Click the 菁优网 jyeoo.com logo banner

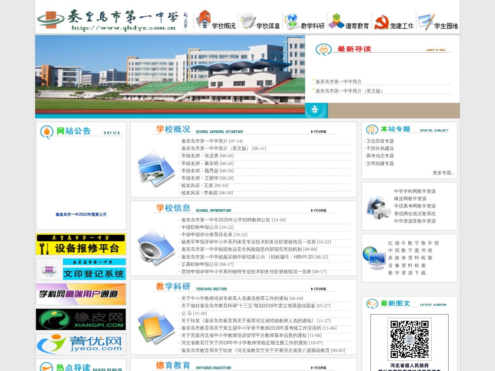pos(80,344)
